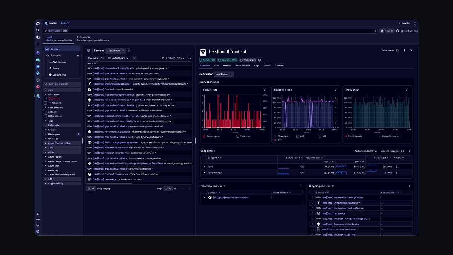Open Response time chart options menu
This screenshot has height=255, width=453.
(x=336, y=90)
